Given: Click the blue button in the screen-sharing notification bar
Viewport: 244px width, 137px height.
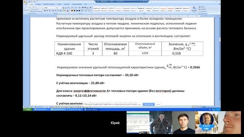Looking at the screenshot, I should coord(149,104).
